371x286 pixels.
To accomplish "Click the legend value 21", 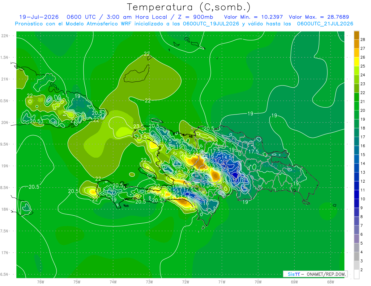I will [x=363, y=102].
